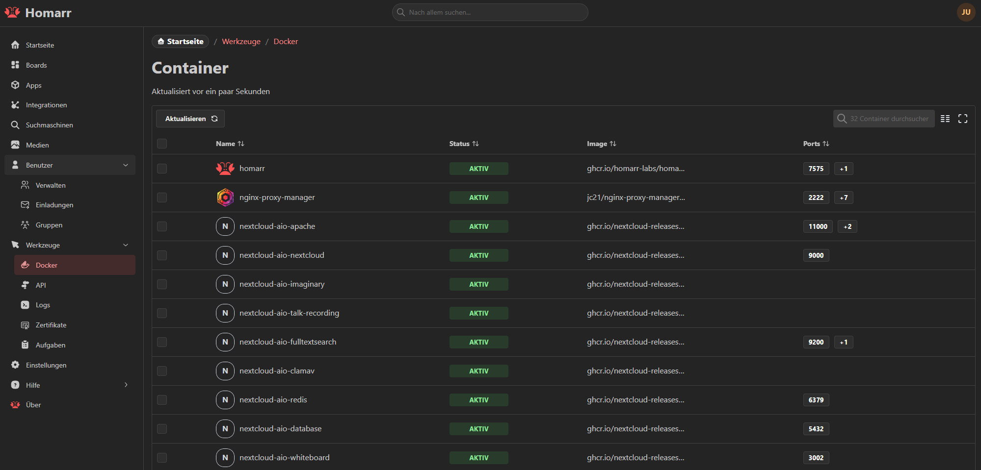Screen dimensions: 981x470
Task: Click the Docker whale icon in the sidebar
Action: (25, 265)
